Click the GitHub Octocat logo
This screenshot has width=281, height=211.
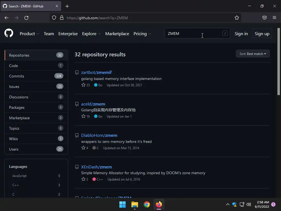click(9, 33)
